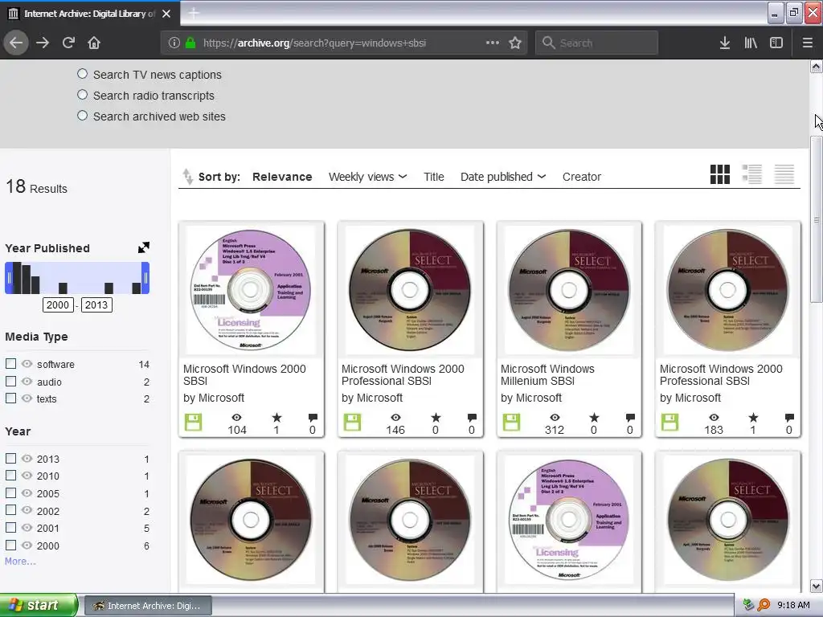Go back to the previous page
The width and height of the screenshot is (823, 617).
point(16,43)
